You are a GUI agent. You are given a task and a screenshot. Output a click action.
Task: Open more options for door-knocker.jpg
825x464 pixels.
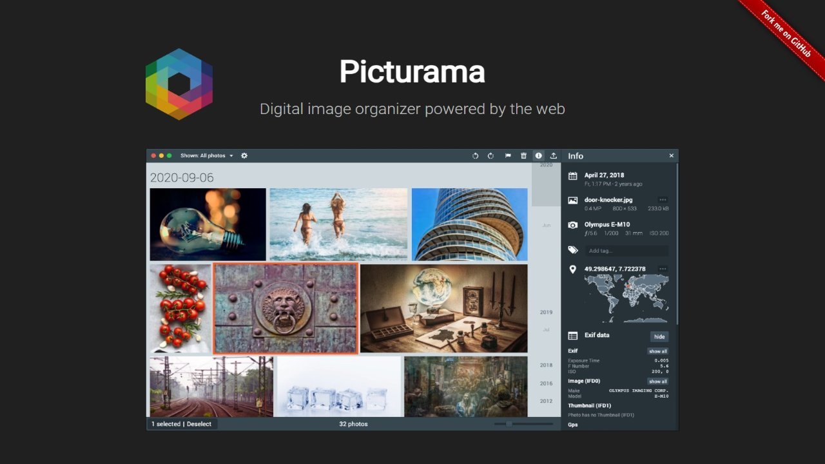point(663,200)
